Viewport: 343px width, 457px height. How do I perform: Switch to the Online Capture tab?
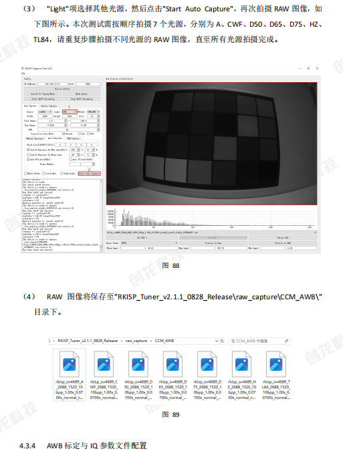click(x=49, y=106)
